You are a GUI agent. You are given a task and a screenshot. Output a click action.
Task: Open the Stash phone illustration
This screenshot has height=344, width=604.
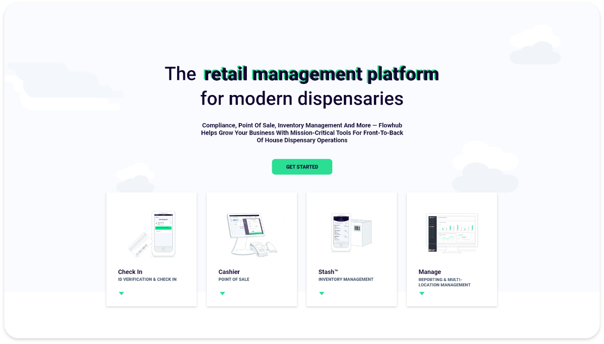[341, 232]
